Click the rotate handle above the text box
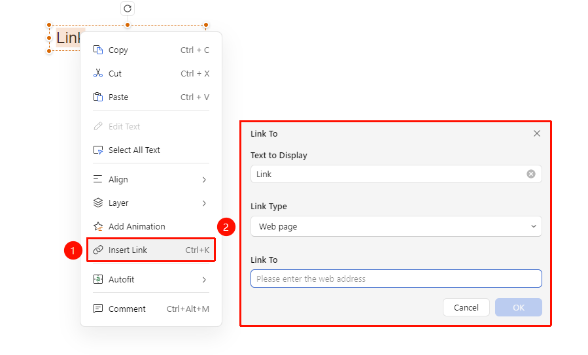Viewport: 588px width, 355px height. (128, 8)
